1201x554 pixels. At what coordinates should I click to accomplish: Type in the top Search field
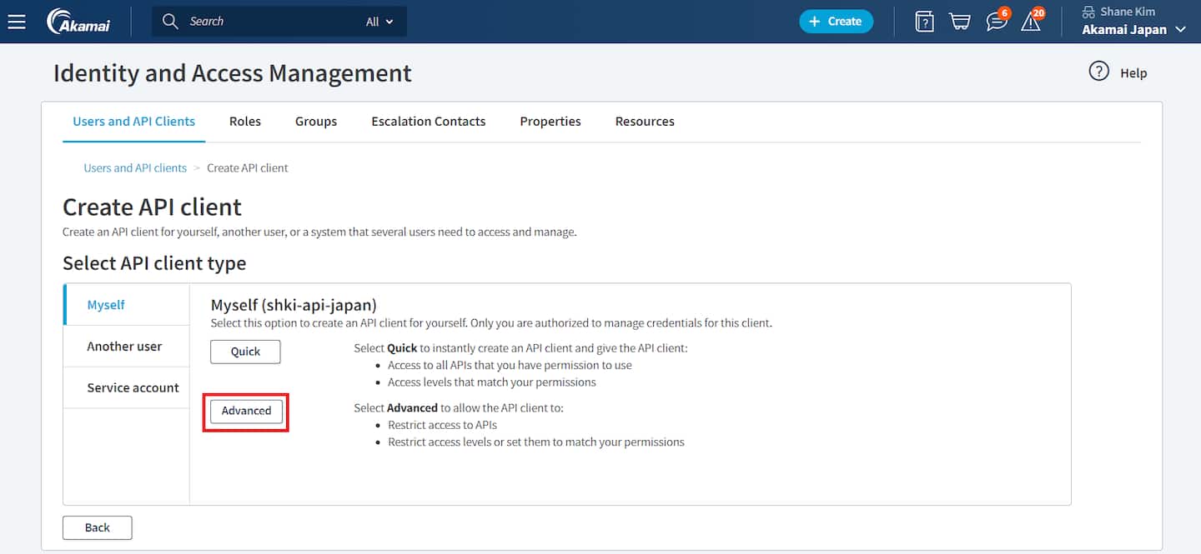point(267,22)
